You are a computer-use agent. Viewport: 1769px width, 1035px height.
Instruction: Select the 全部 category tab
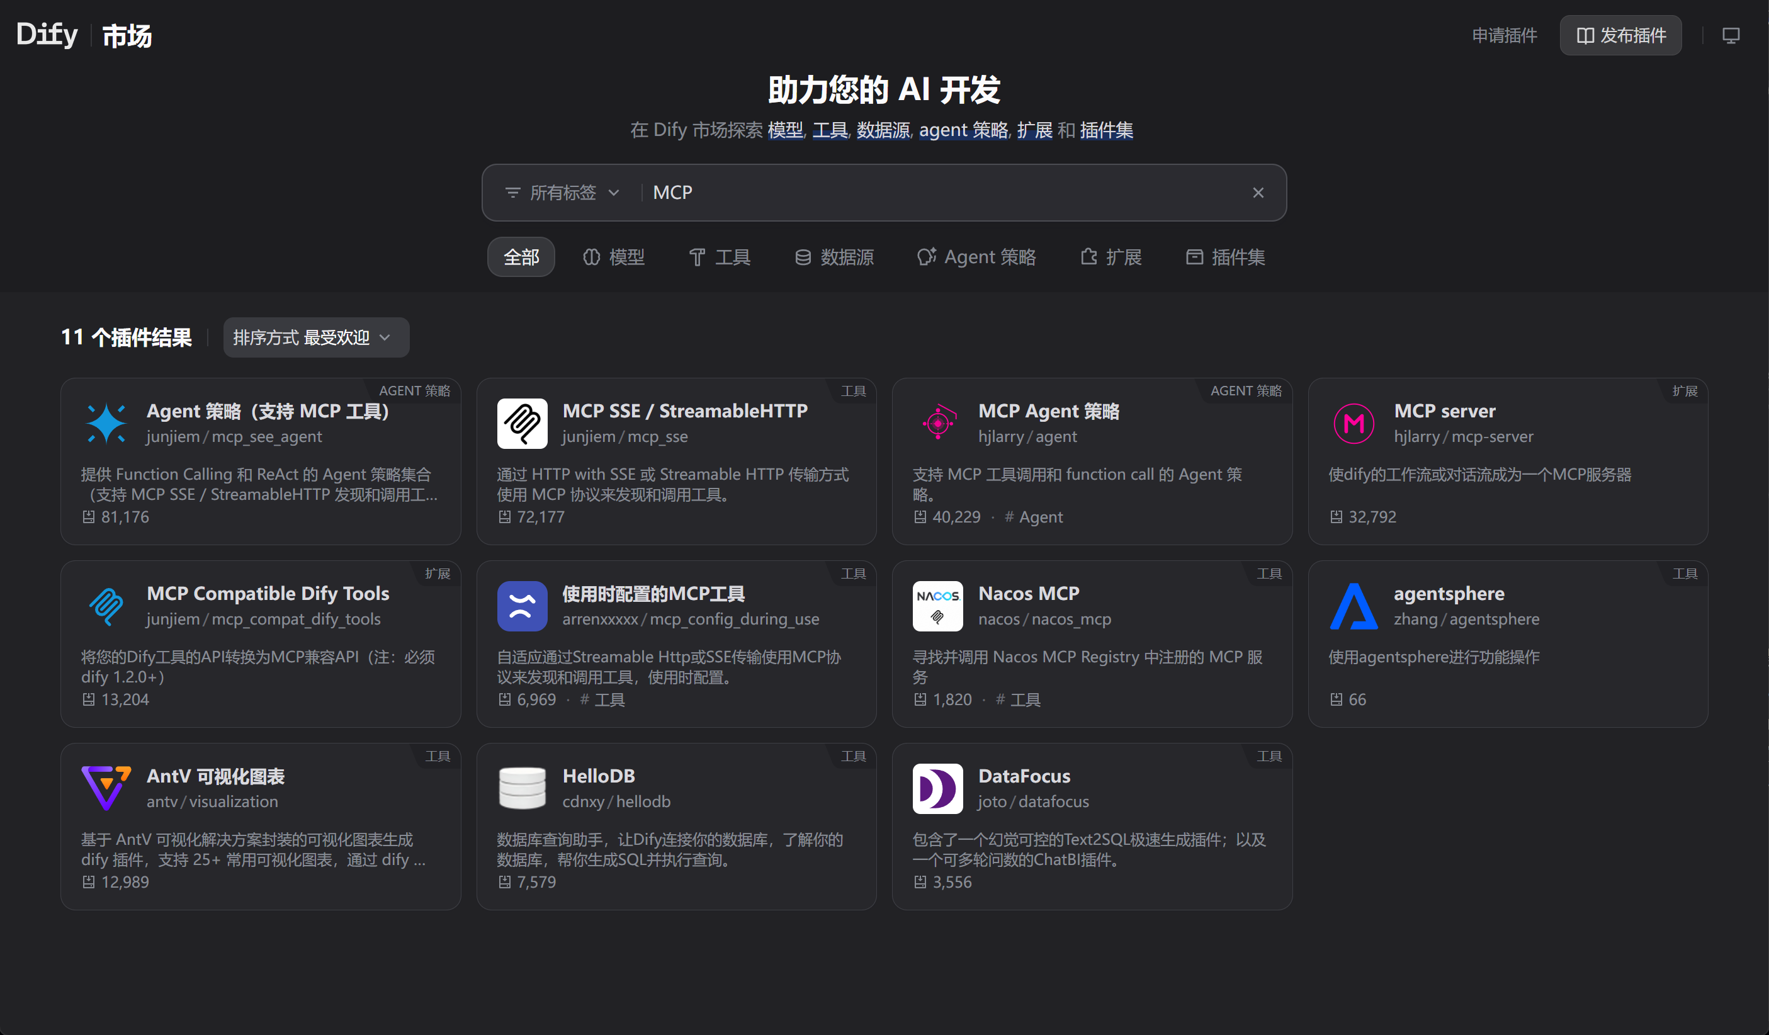click(x=521, y=257)
